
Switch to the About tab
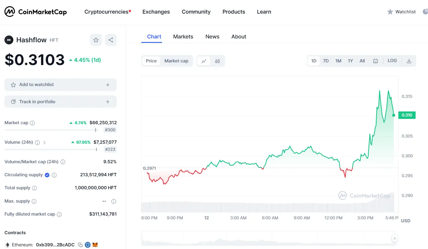click(239, 37)
